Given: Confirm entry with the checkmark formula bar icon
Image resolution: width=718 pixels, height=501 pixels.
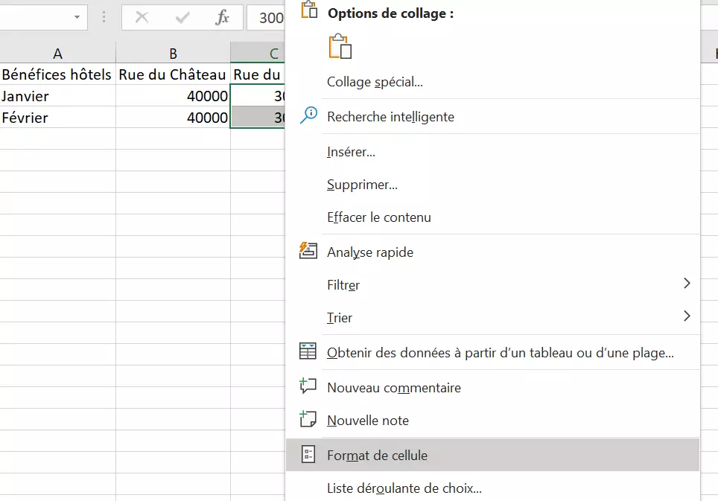Looking at the screenshot, I should 182,18.
